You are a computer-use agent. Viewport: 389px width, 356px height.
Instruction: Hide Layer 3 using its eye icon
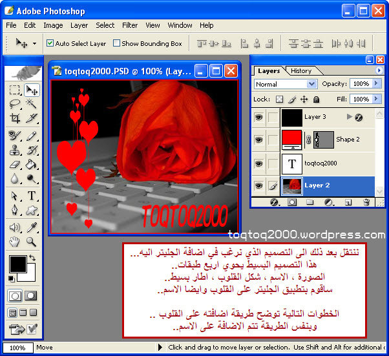[258, 117]
